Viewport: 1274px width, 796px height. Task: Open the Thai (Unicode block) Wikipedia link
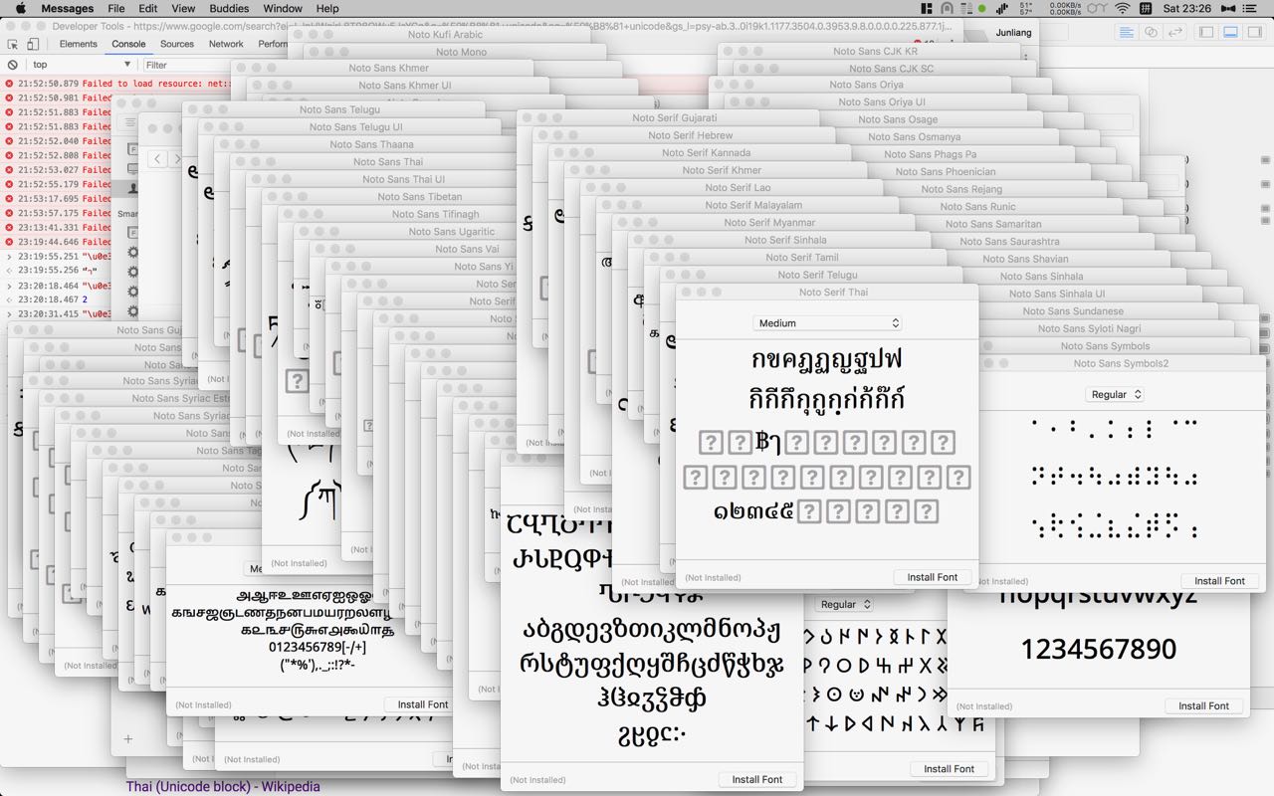(223, 787)
